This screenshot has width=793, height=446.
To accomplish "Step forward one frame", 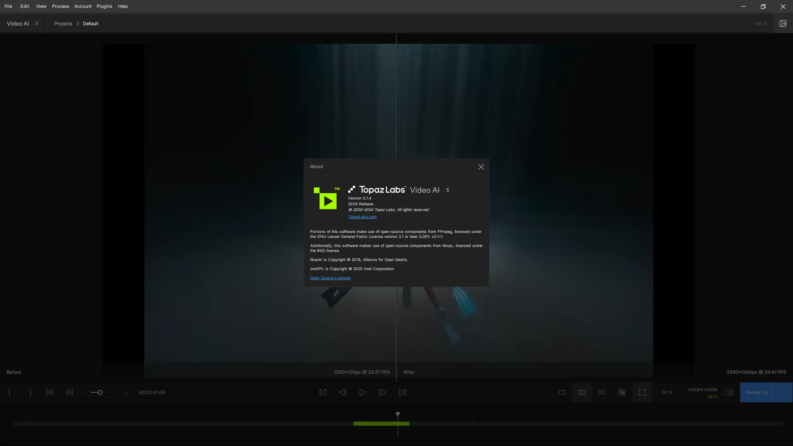I will 382,392.
